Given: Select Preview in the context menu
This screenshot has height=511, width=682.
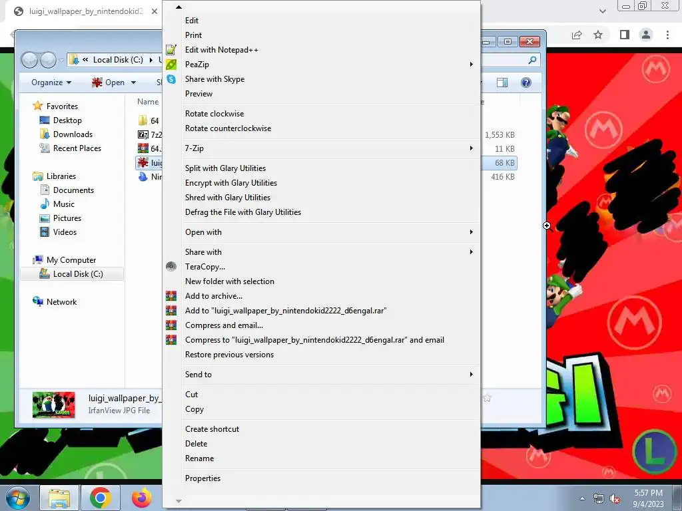Looking at the screenshot, I should click(198, 94).
